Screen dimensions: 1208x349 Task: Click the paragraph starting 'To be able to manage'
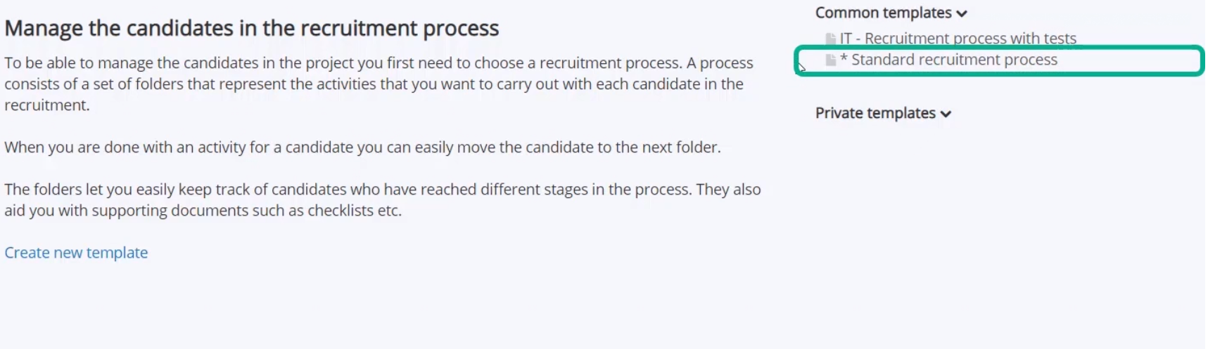pos(379,84)
